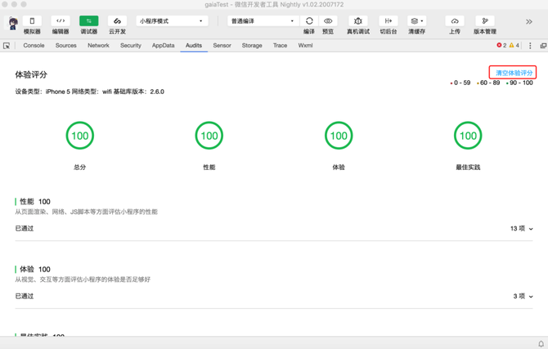Switch to the Network tab

click(x=98, y=46)
